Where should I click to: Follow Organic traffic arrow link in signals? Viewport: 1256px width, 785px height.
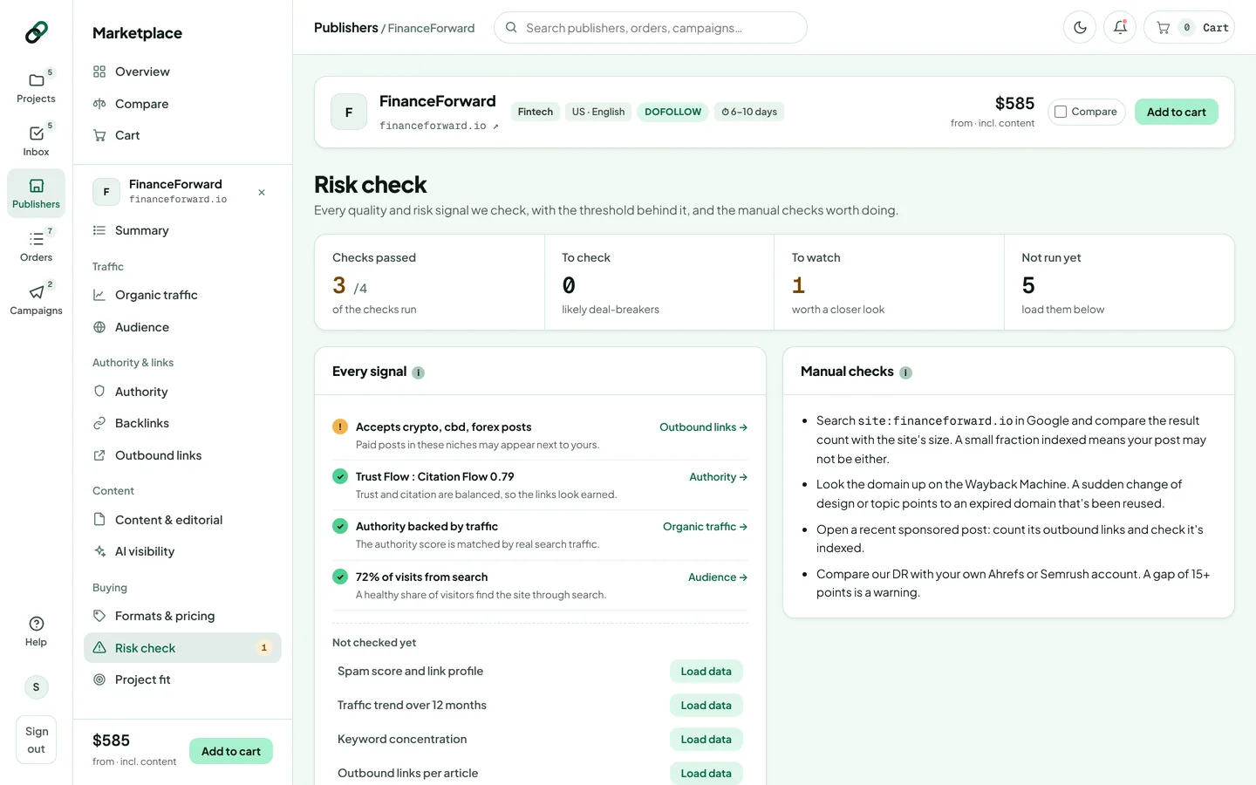(705, 527)
